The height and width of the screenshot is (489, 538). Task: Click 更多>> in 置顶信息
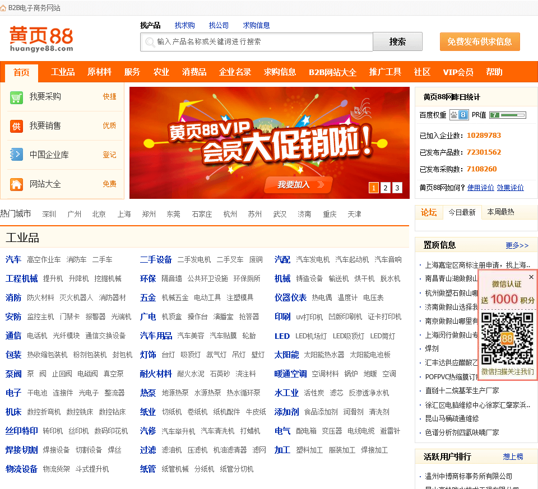click(517, 245)
